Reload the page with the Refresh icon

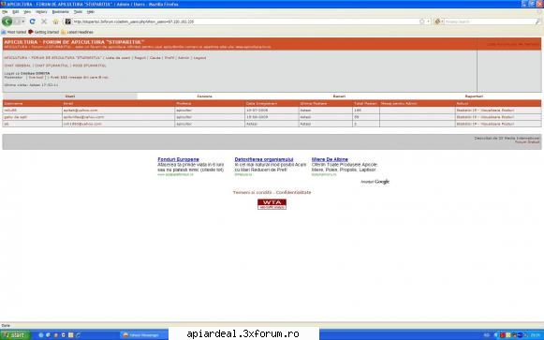(x=32, y=22)
